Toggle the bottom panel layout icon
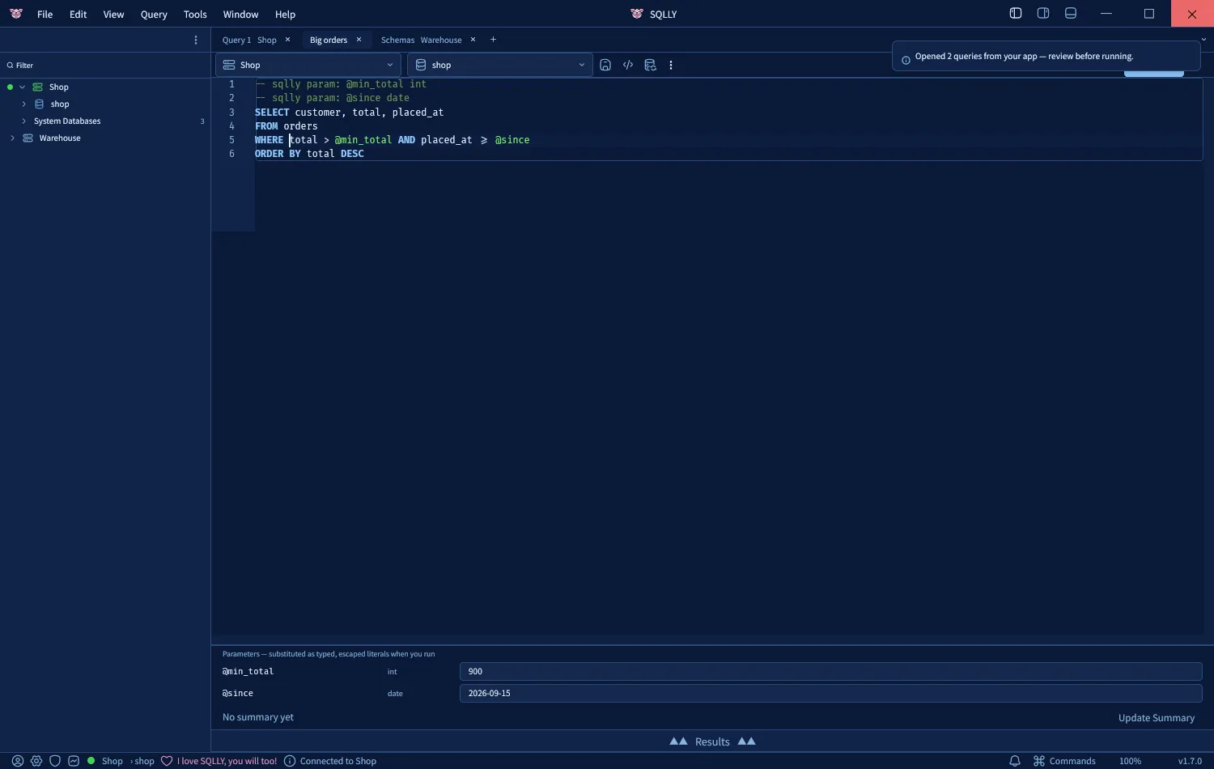Screen dimensions: 1214x769 point(1071,13)
